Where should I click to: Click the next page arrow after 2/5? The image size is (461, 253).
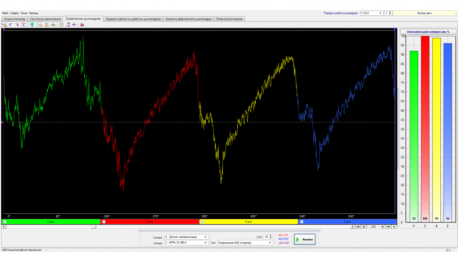[x=383, y=226]
